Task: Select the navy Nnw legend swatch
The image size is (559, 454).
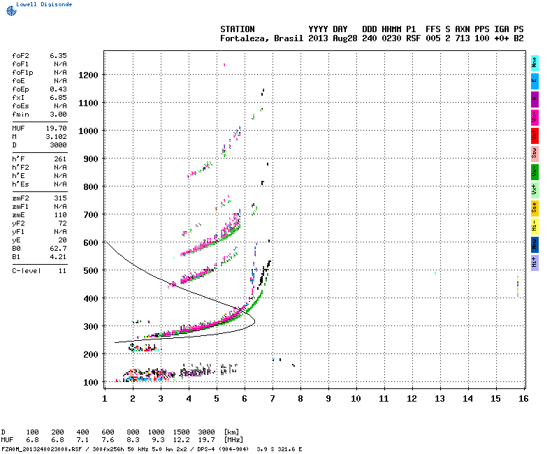Action: coord(535,245)
